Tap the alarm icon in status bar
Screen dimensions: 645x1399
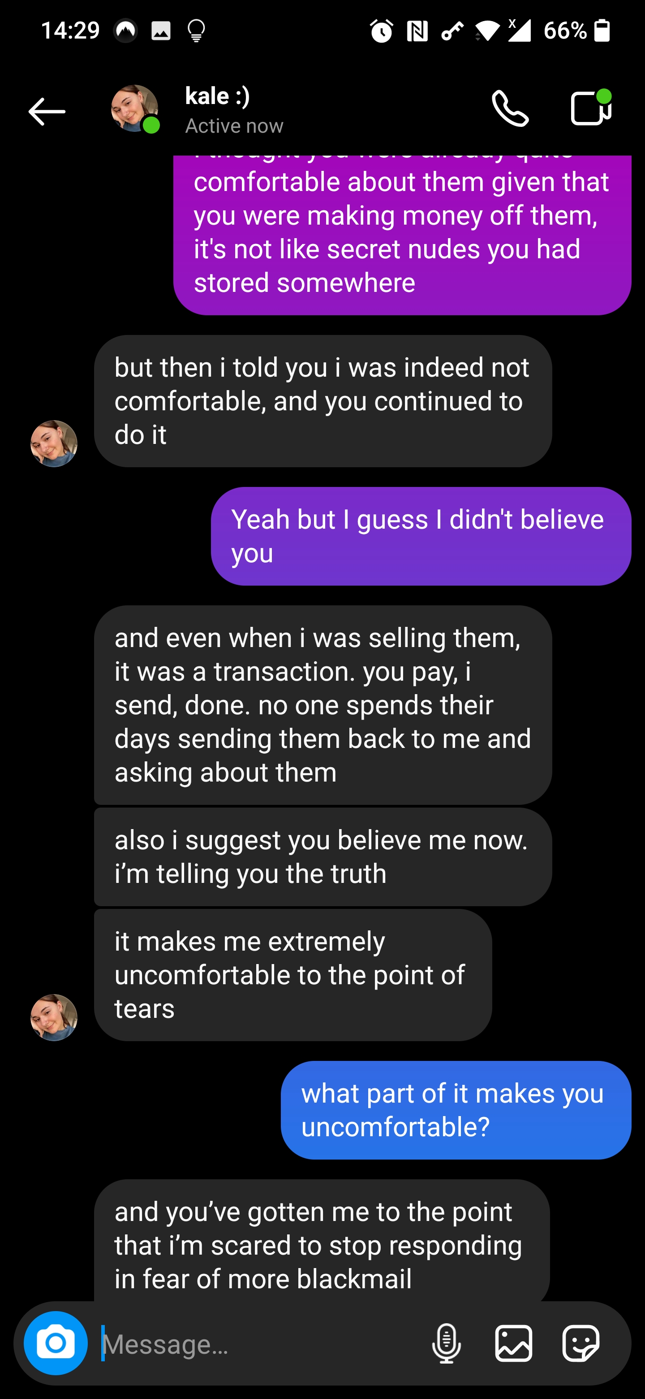pyautogui.click(x=381, y=30)
